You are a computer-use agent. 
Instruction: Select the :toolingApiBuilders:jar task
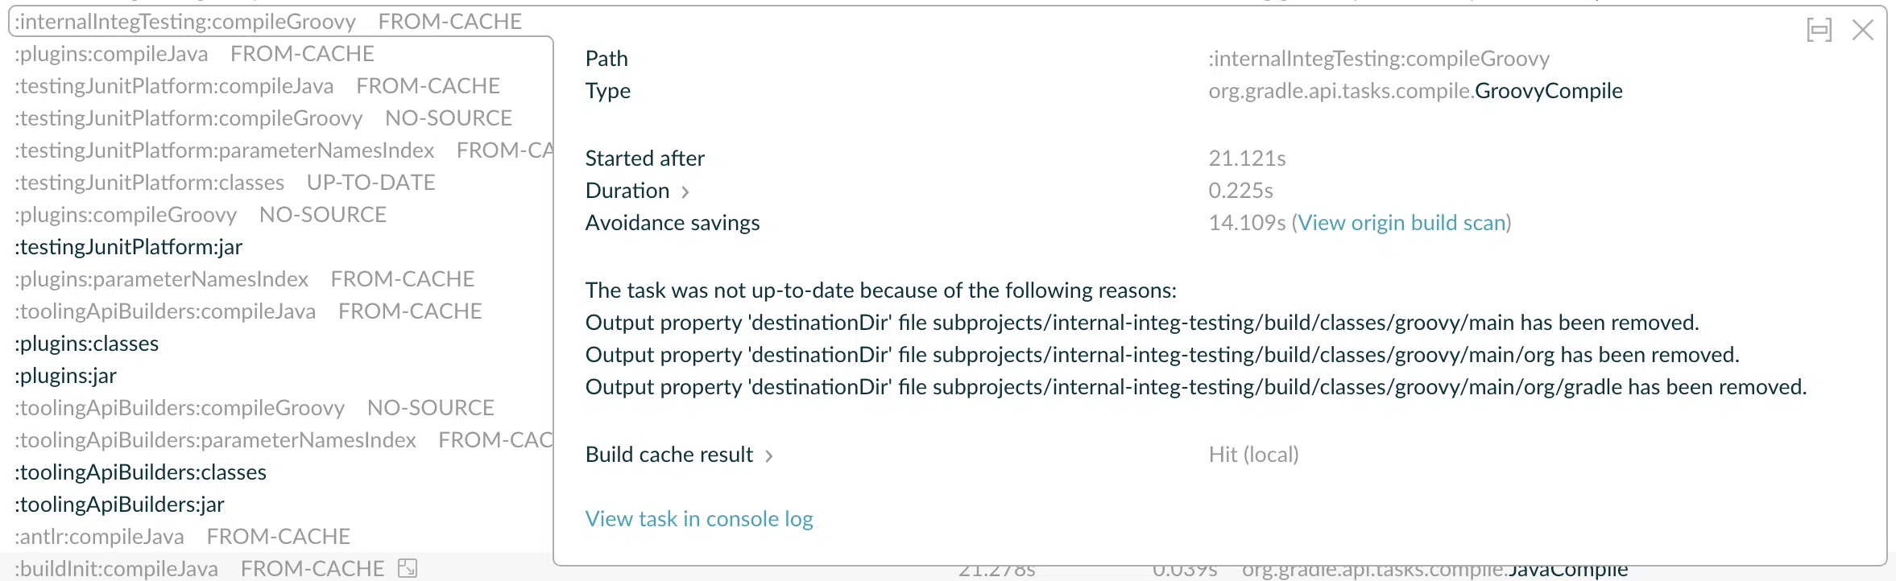[119, 505]
